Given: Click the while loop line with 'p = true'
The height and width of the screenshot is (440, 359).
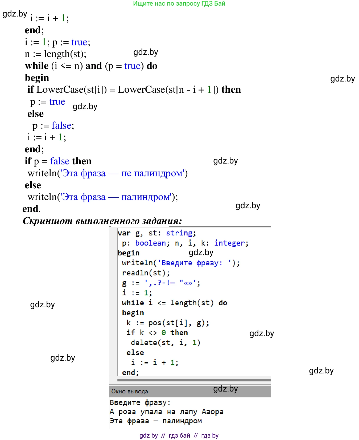Looking at the screenshot, I should click(91, 66).
